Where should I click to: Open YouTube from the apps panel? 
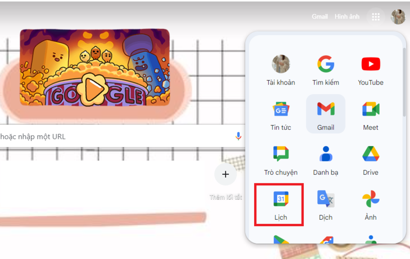(x=371, y=70)
